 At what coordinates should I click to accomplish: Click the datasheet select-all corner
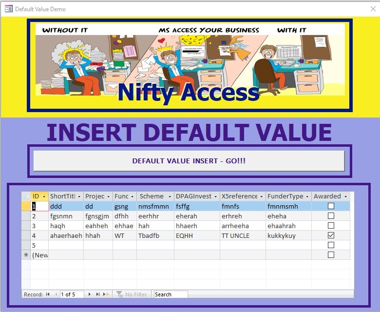click(x=26, y=196)
